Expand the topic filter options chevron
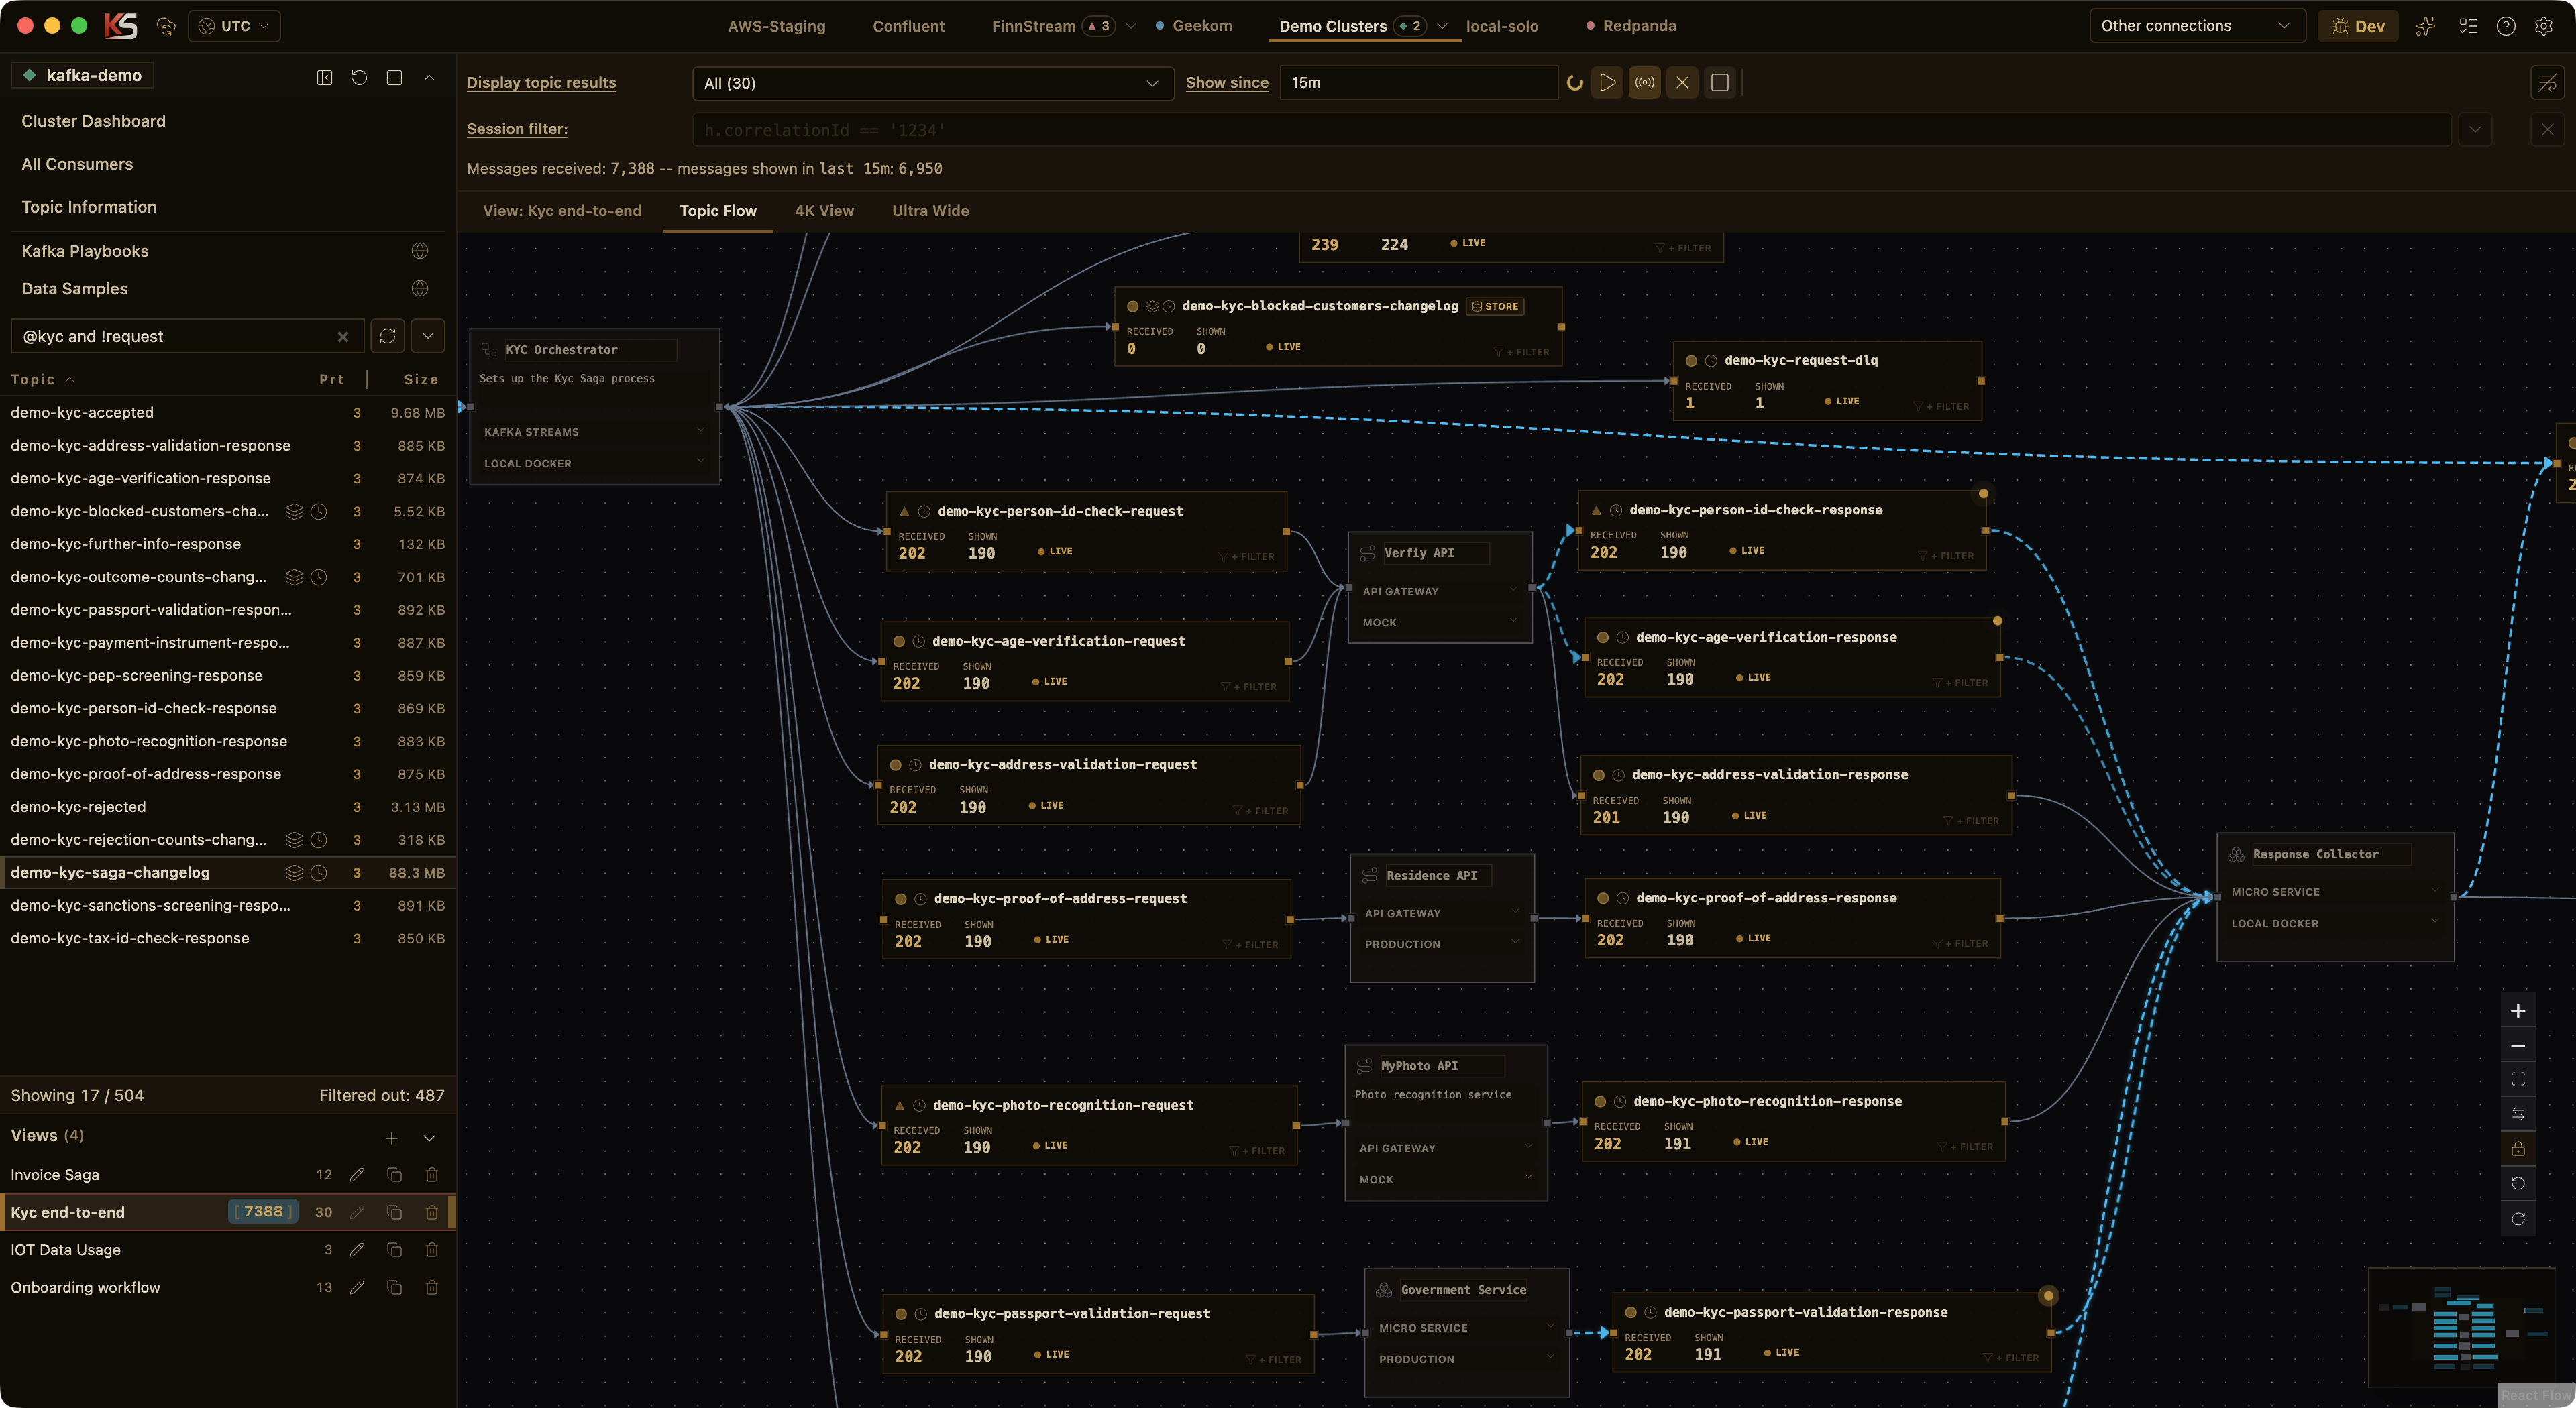Screen dimensions: 2576x1408 (428, 336)
